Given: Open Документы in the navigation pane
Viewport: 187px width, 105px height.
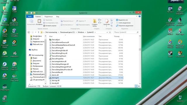Looking at the screenshot, I should [x=37, y=61].
